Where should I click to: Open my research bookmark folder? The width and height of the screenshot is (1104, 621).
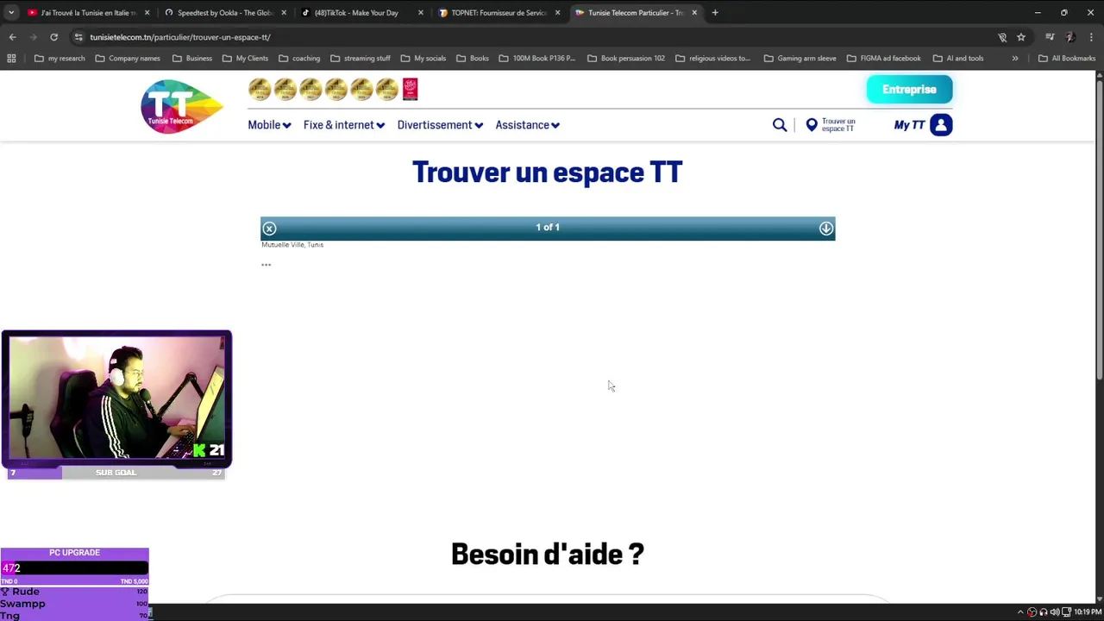[60, 59]
